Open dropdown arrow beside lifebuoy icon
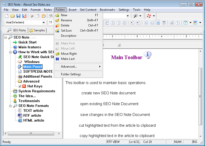Screen dimensions: 205x146 [154, 16]
